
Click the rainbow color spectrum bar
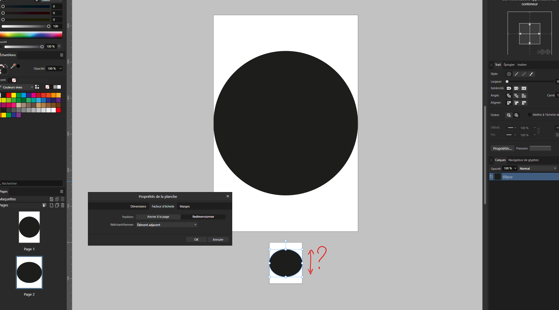click(x=31, y=35)
